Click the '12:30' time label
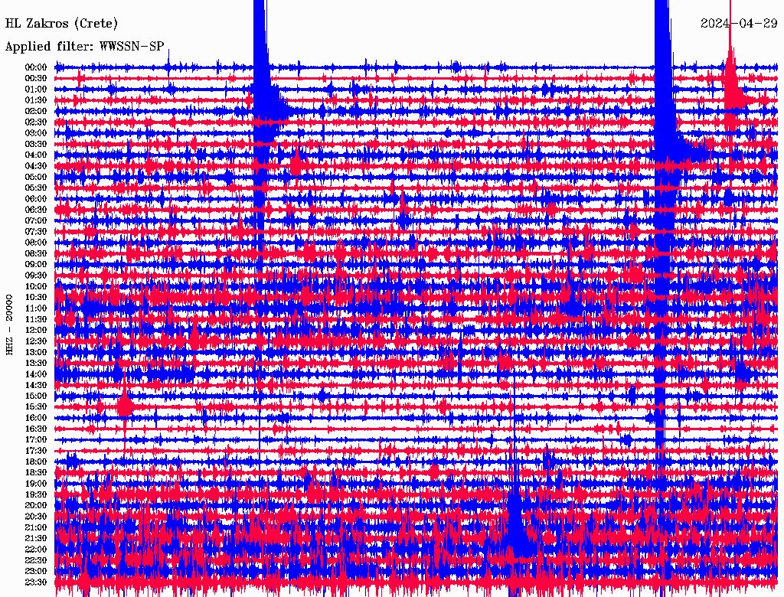Screen dimensions: 784x597 point(36,341)
